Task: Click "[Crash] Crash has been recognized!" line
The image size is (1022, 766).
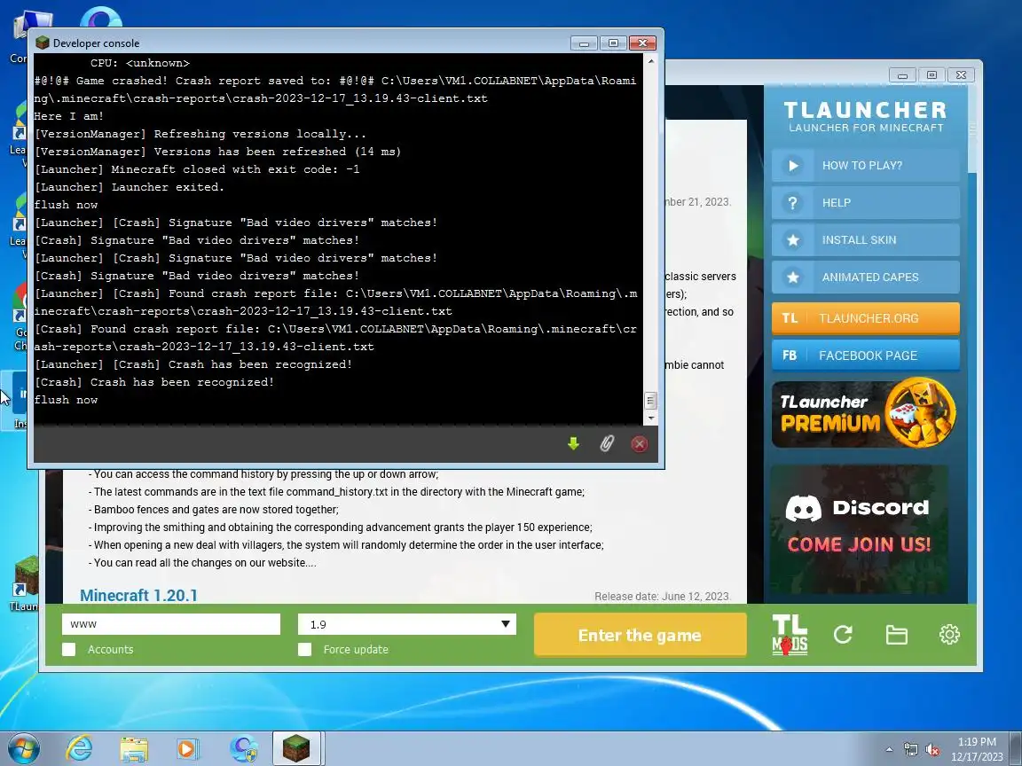Action: 154,382
